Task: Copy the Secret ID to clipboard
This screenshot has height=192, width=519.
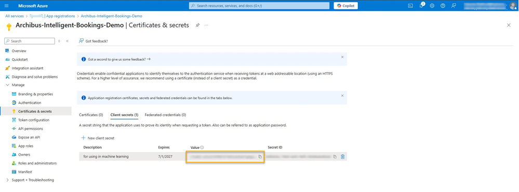Action: tap(335, 157)
